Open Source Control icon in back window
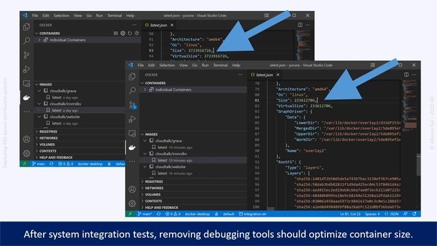The height and width of the screenshot is (246, 437). click(27, 55)
